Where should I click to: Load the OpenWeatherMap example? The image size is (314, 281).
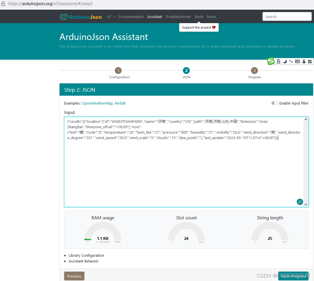97,103
